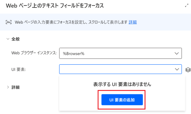This screenshot has width=191, height=114.
Task: Focus the empty UI 要素 combo box
Action: click(x=120, y=69)
